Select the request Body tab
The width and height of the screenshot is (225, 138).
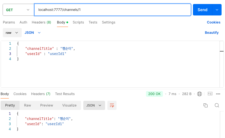coord(62,22)
